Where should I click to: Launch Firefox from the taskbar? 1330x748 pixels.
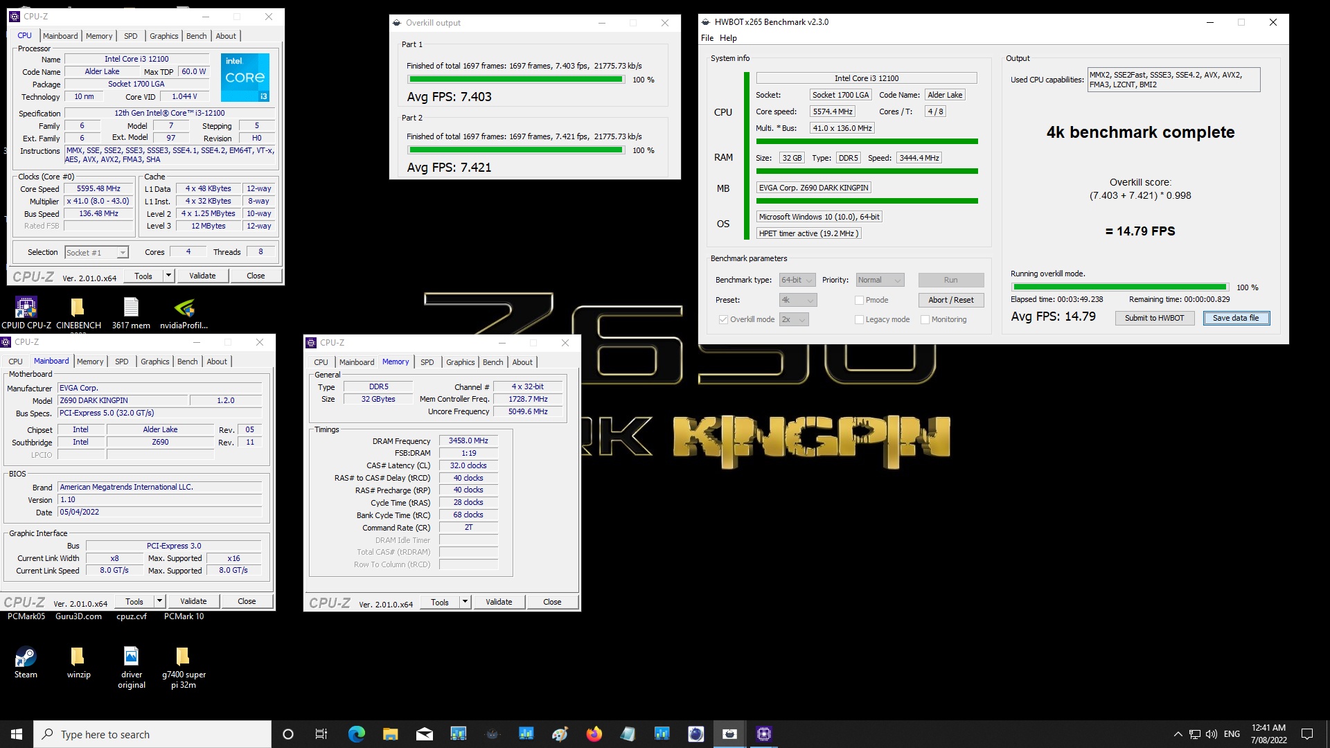click(594, 734)
